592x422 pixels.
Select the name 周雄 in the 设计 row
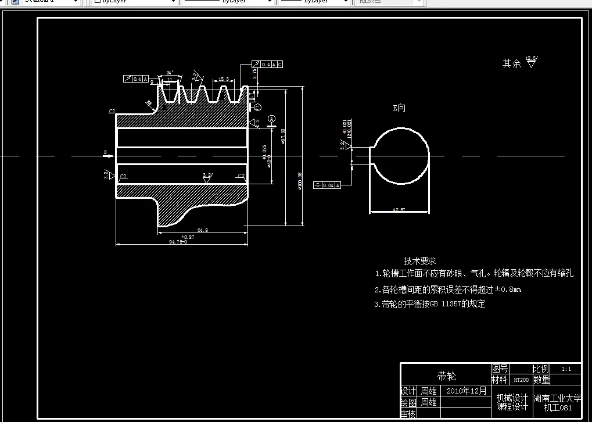[429, 391]
